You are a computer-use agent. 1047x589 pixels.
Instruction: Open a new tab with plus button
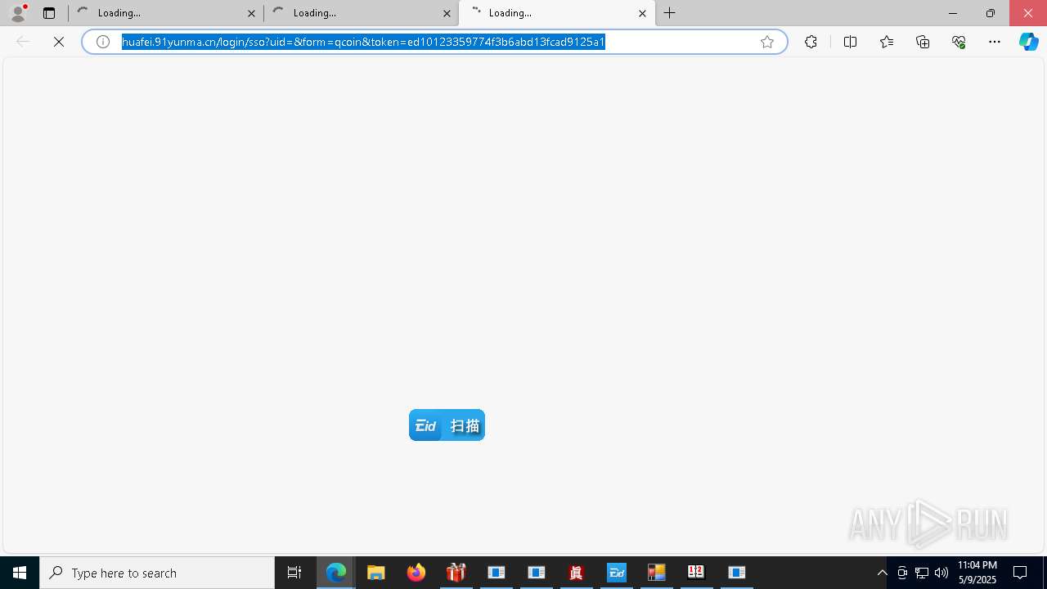pyautogui.click(x=670, y=13)
